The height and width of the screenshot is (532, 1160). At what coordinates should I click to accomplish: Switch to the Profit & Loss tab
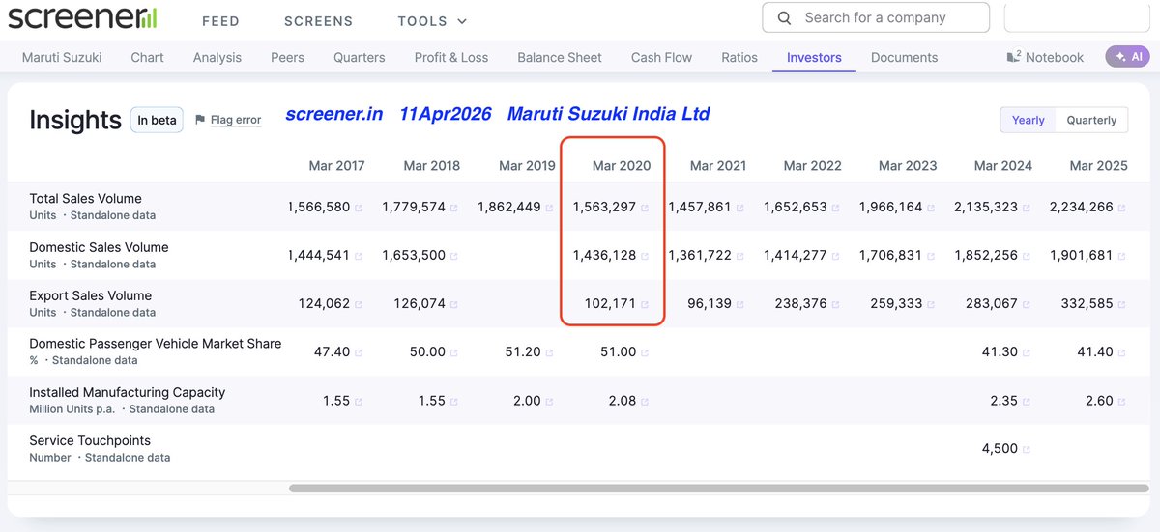[451, 57]
